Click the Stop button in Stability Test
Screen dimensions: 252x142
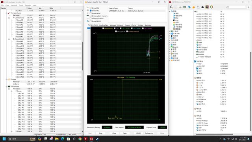[101, 133]
